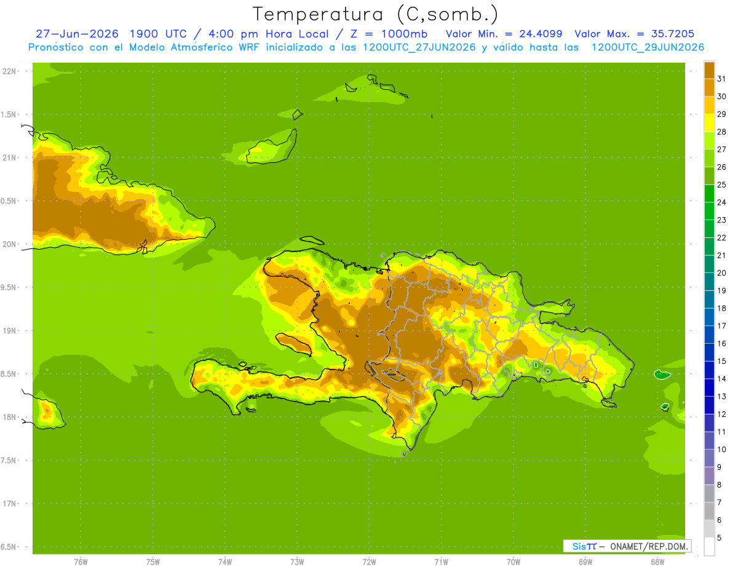Image resolution: width=738 pixels, height=570 pixels.
Task: Click yellow legend swatch between 28 and 29
Action: 710,122
